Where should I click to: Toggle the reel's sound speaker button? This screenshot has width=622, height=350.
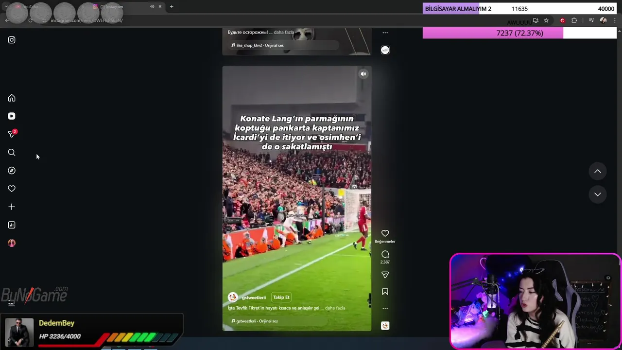pos(363,74)
